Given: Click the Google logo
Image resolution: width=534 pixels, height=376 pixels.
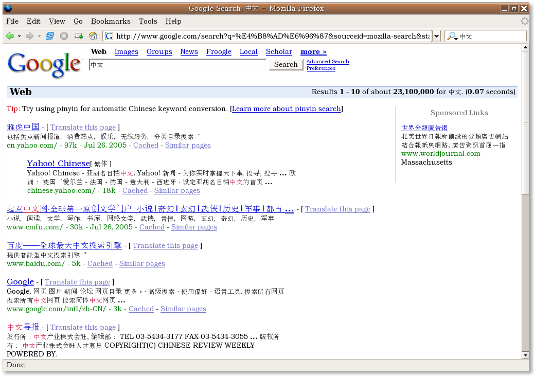Looking at the screenshot, I should click(x=45, y=64).
